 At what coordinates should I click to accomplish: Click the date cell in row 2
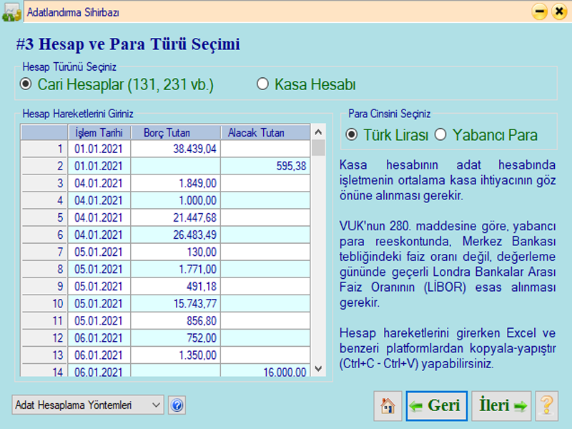99,166
